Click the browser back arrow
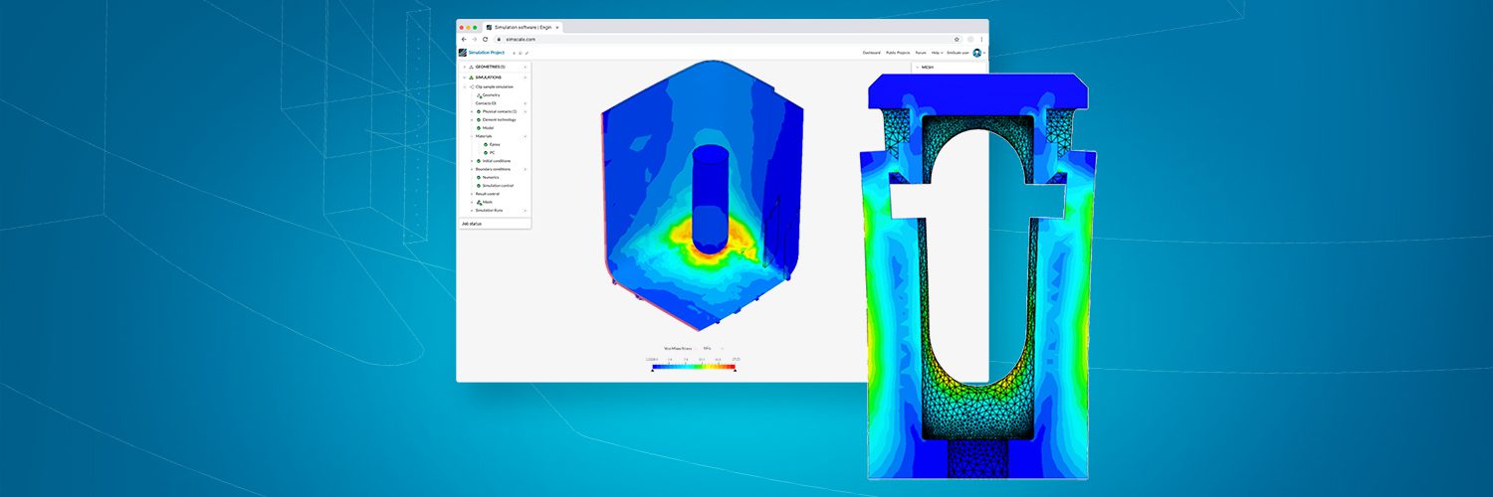This screenshot has height=497, width=1493. click(464, 39)
